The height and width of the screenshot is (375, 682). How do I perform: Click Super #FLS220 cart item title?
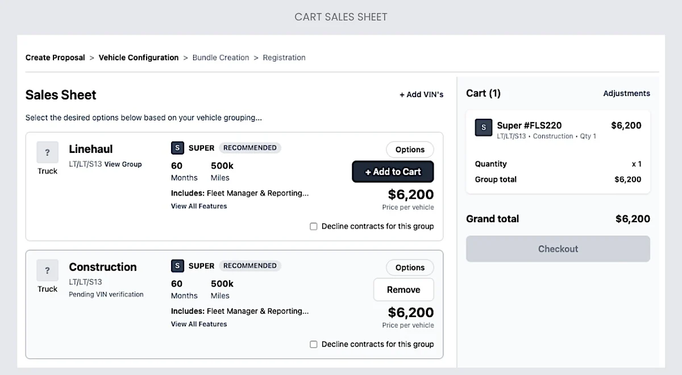coord(529,126)
